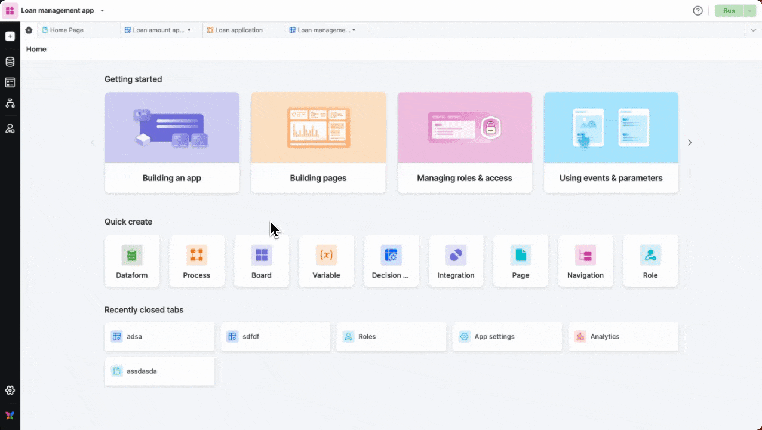Switch to the Loan manageme... tab

click(326, 30)
